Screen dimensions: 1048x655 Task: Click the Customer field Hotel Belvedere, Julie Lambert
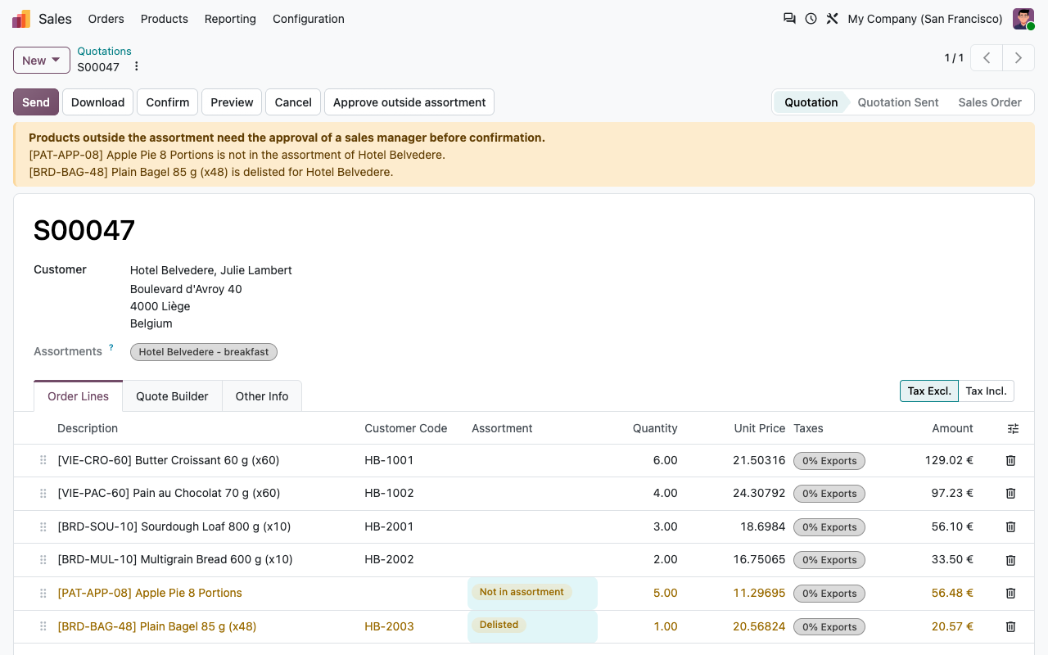211,270
